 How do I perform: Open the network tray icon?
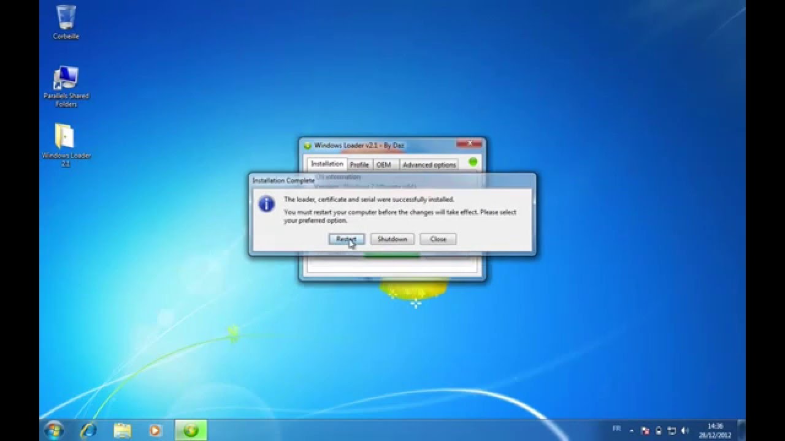[x=672, y=431]
